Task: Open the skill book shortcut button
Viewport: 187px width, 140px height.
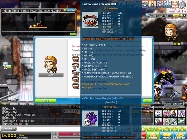Action: click(182, 128)
